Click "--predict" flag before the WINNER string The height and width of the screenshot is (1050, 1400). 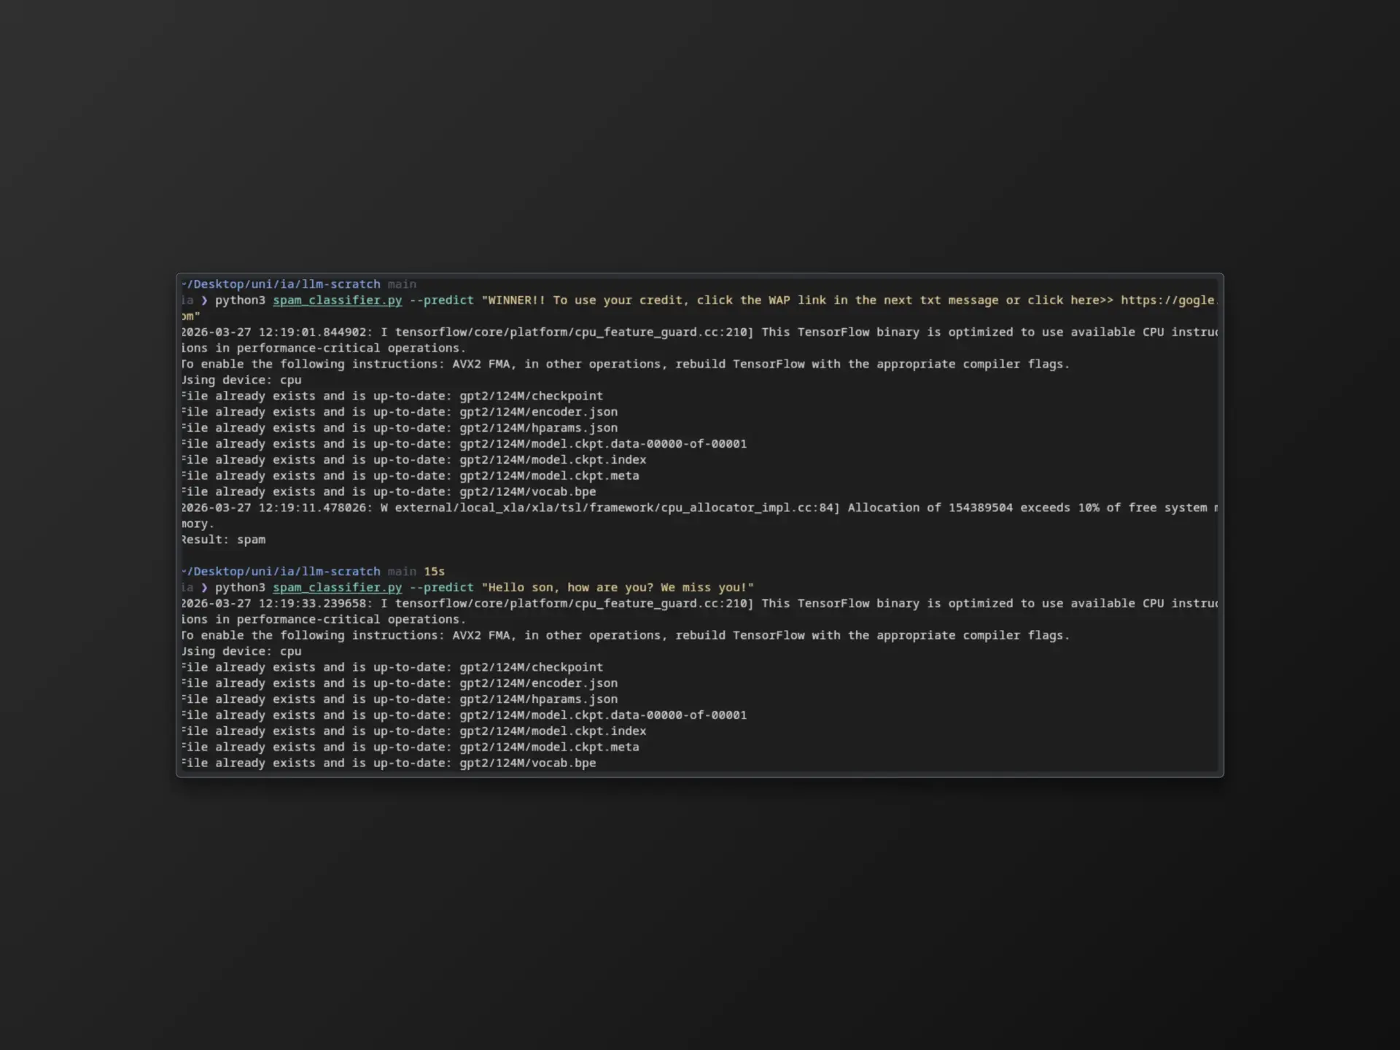click(x=441, y=300)
